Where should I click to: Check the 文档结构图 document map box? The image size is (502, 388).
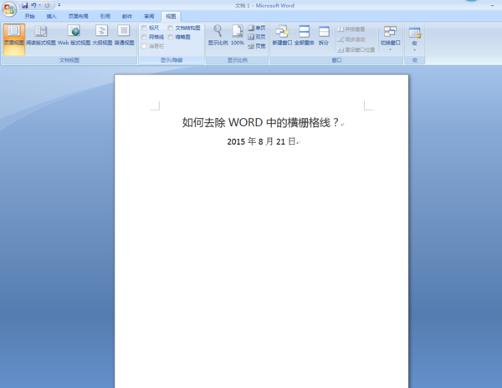click(x=171, y=28)
